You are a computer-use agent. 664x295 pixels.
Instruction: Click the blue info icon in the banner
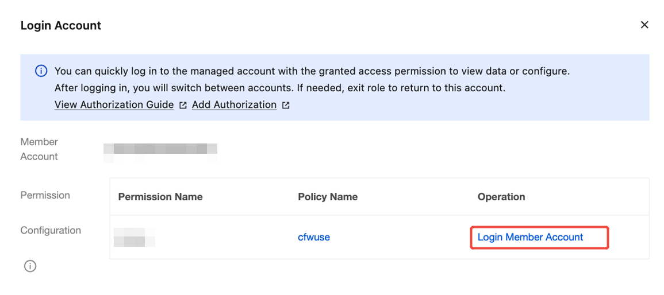point(41,71)
